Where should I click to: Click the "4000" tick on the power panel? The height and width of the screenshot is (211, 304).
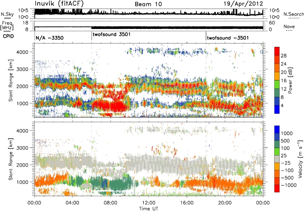click(x=22, y=52)
